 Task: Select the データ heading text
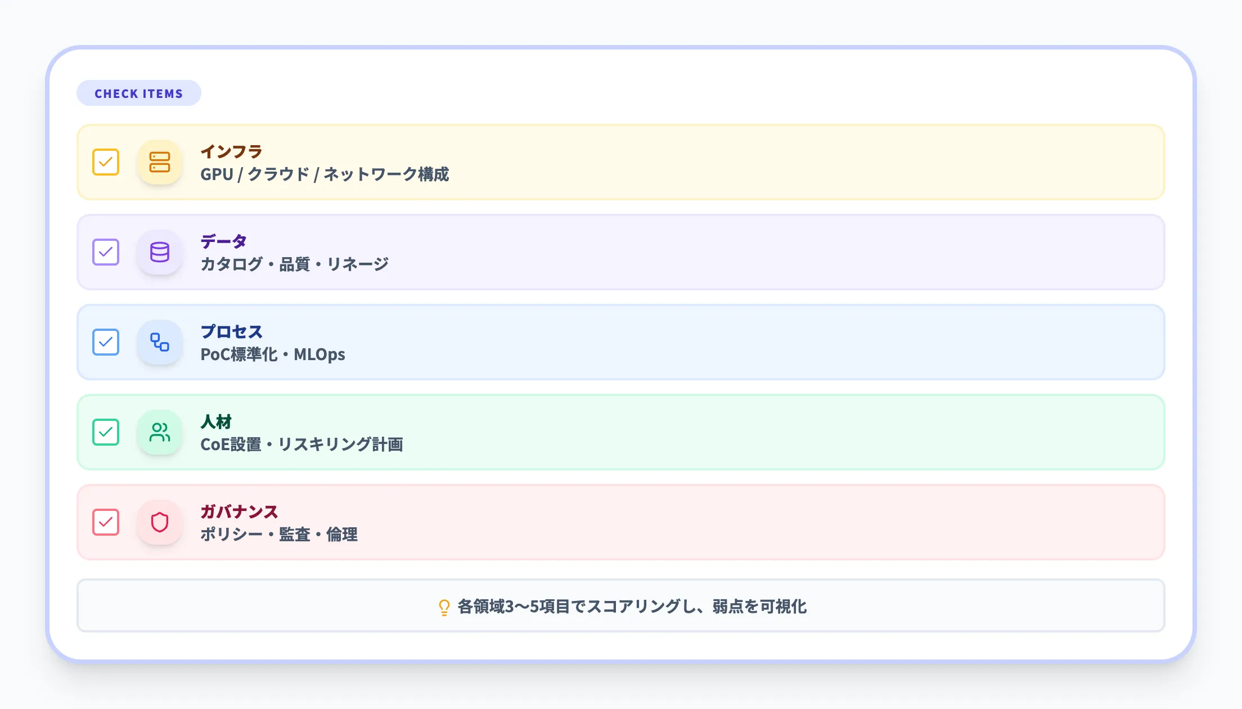(x=223, y=241)
